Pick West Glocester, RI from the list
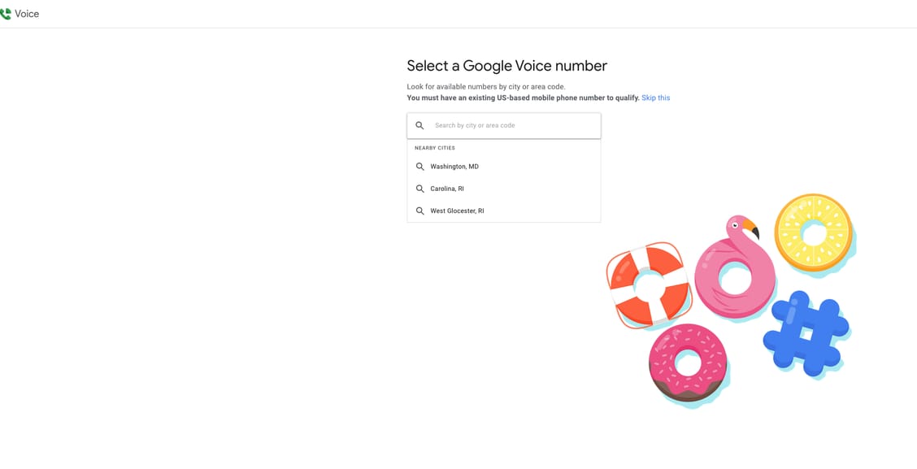 point(457,211)
